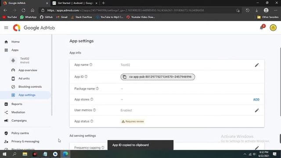Open Stack Overflow bookmark
281x158 pixels.
pyautogui.click(x=82, y=17)
